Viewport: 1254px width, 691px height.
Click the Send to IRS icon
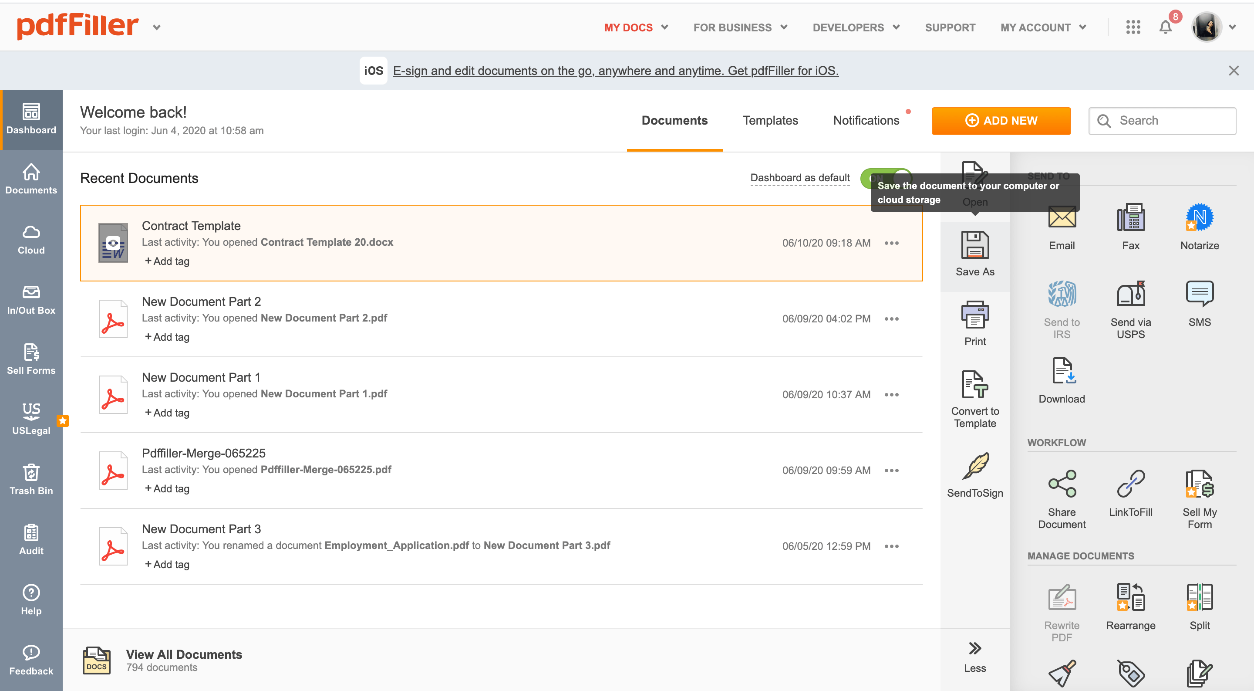click(1062, 294)
